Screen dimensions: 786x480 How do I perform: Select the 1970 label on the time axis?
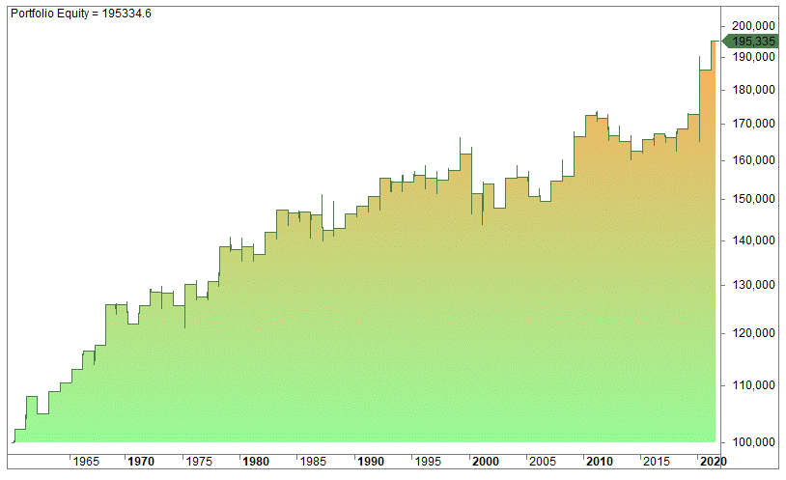[x=141, y=462]
